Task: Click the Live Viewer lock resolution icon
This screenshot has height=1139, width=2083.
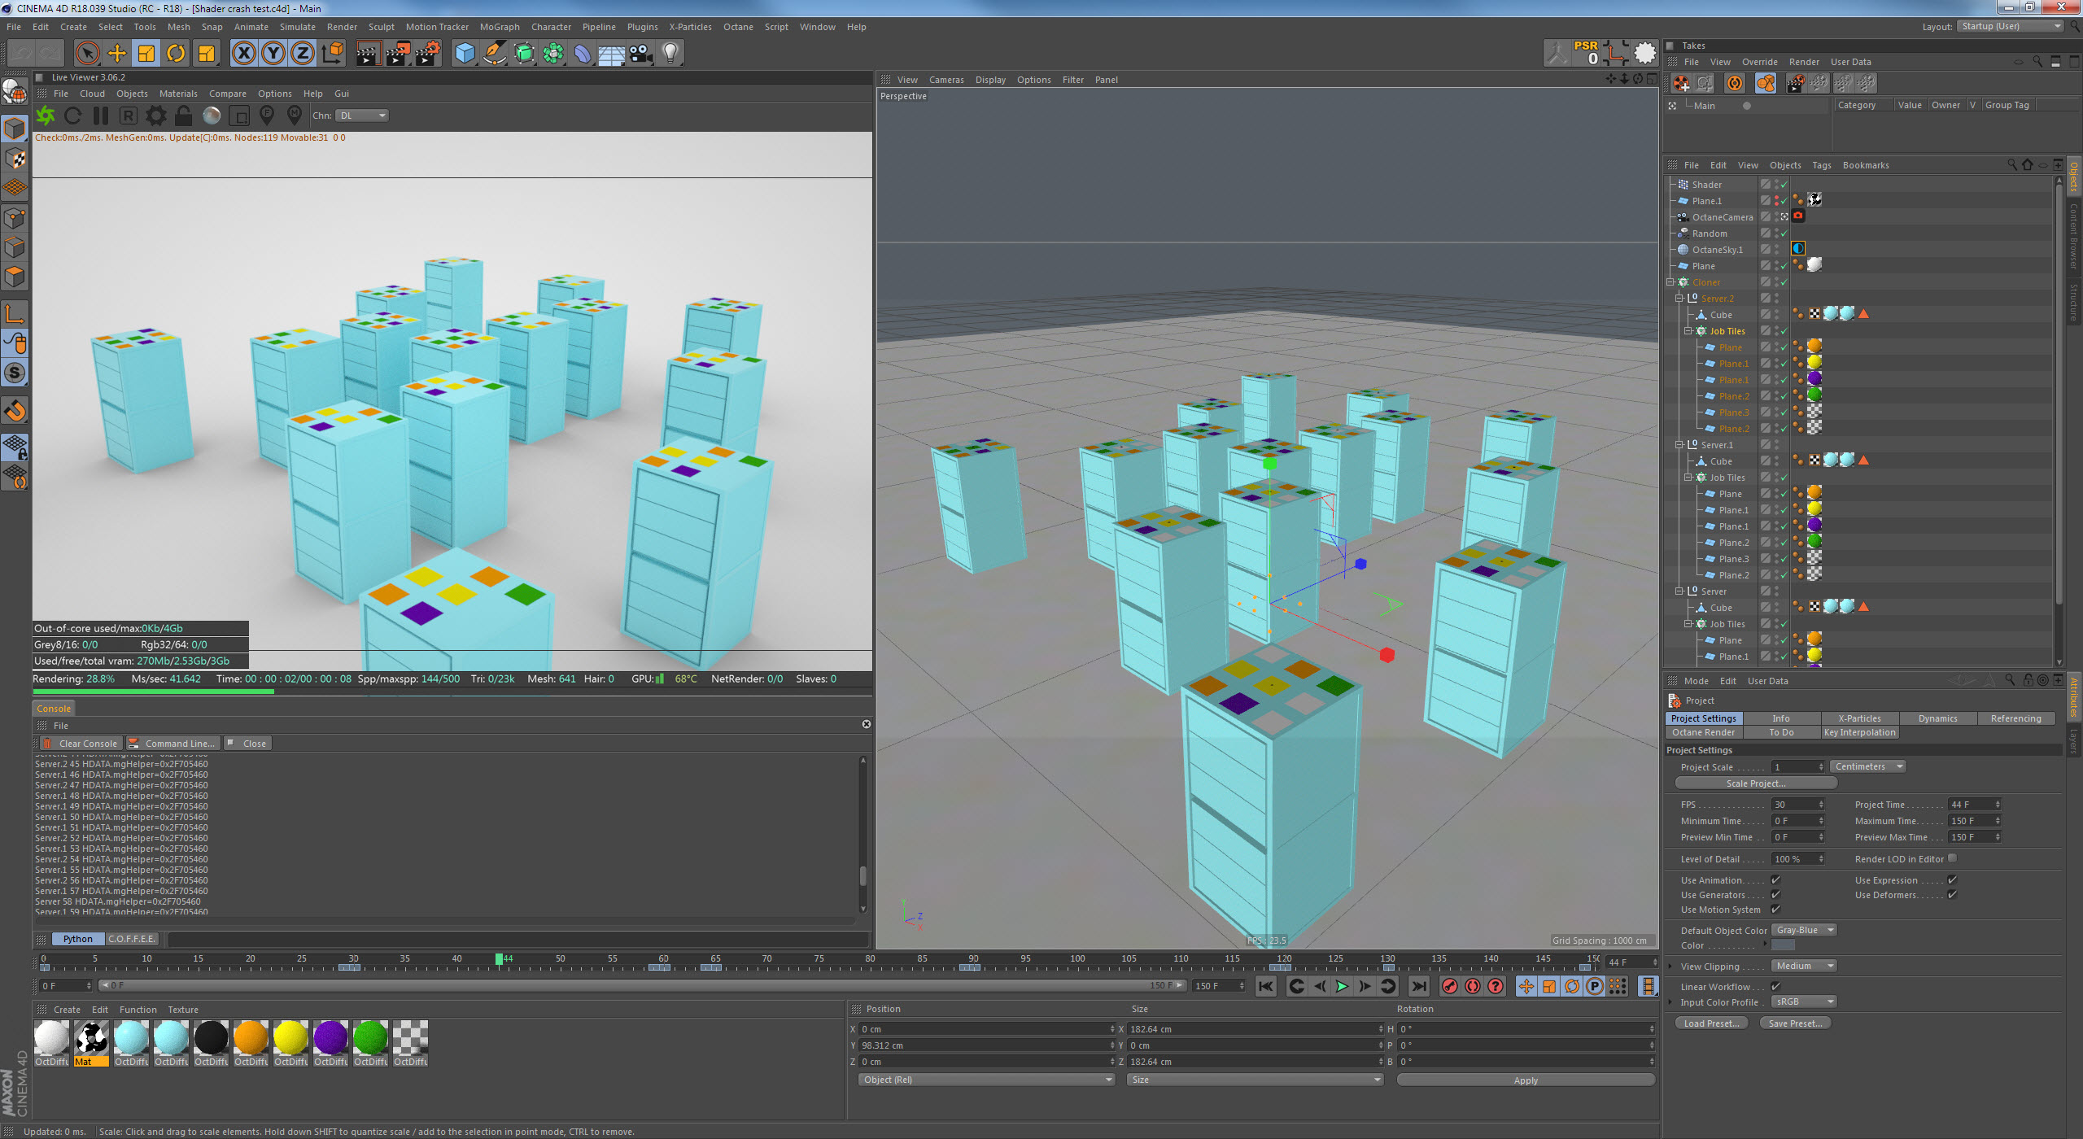Action: [184, 116]
